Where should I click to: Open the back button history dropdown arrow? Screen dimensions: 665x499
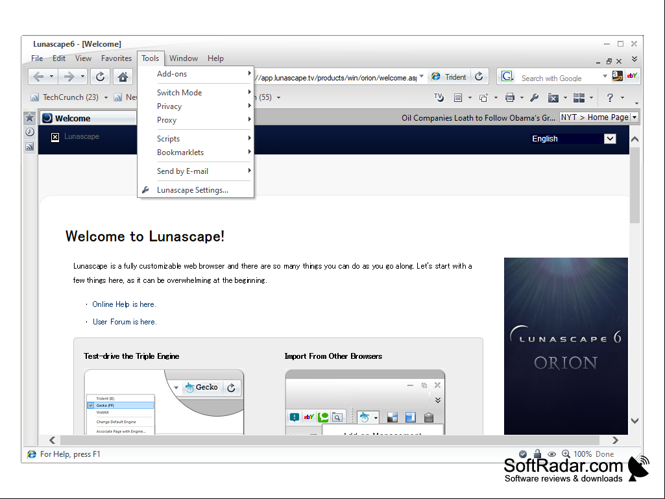point(51,77)
